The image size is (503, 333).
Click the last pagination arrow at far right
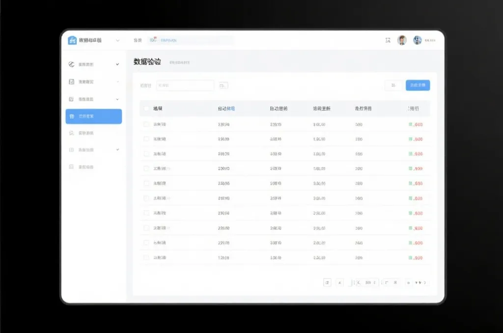click(x=425, y=282)
